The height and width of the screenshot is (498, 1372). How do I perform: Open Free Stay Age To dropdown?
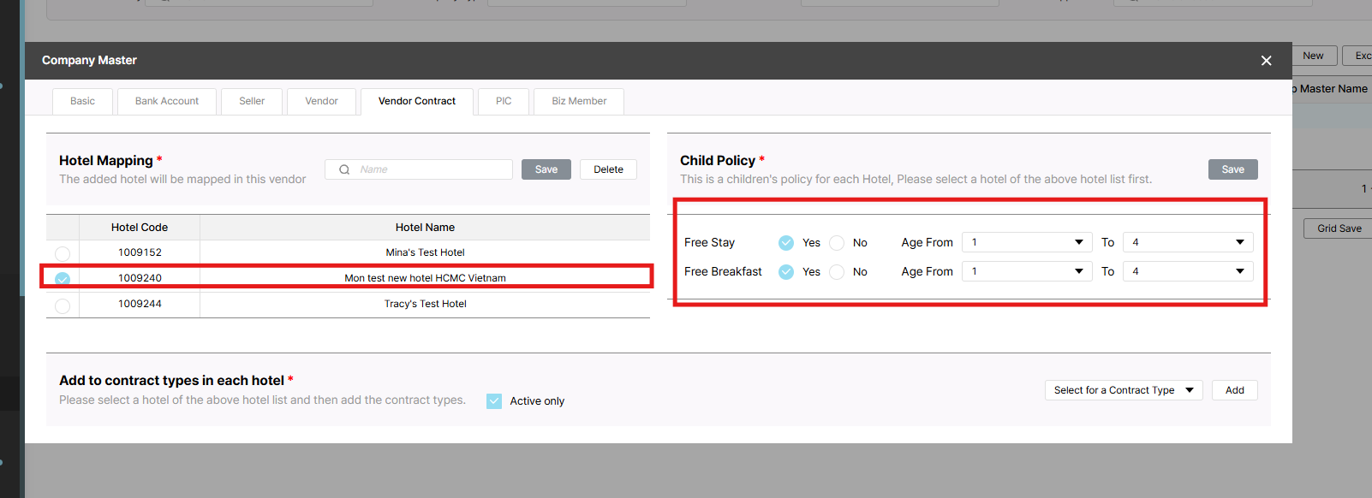1187,242
